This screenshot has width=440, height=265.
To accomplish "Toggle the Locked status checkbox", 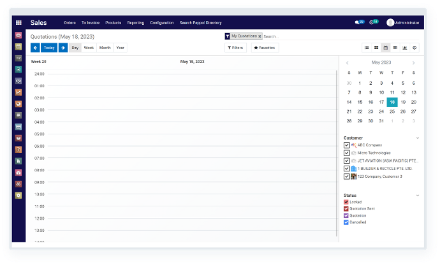I will 346,202.
